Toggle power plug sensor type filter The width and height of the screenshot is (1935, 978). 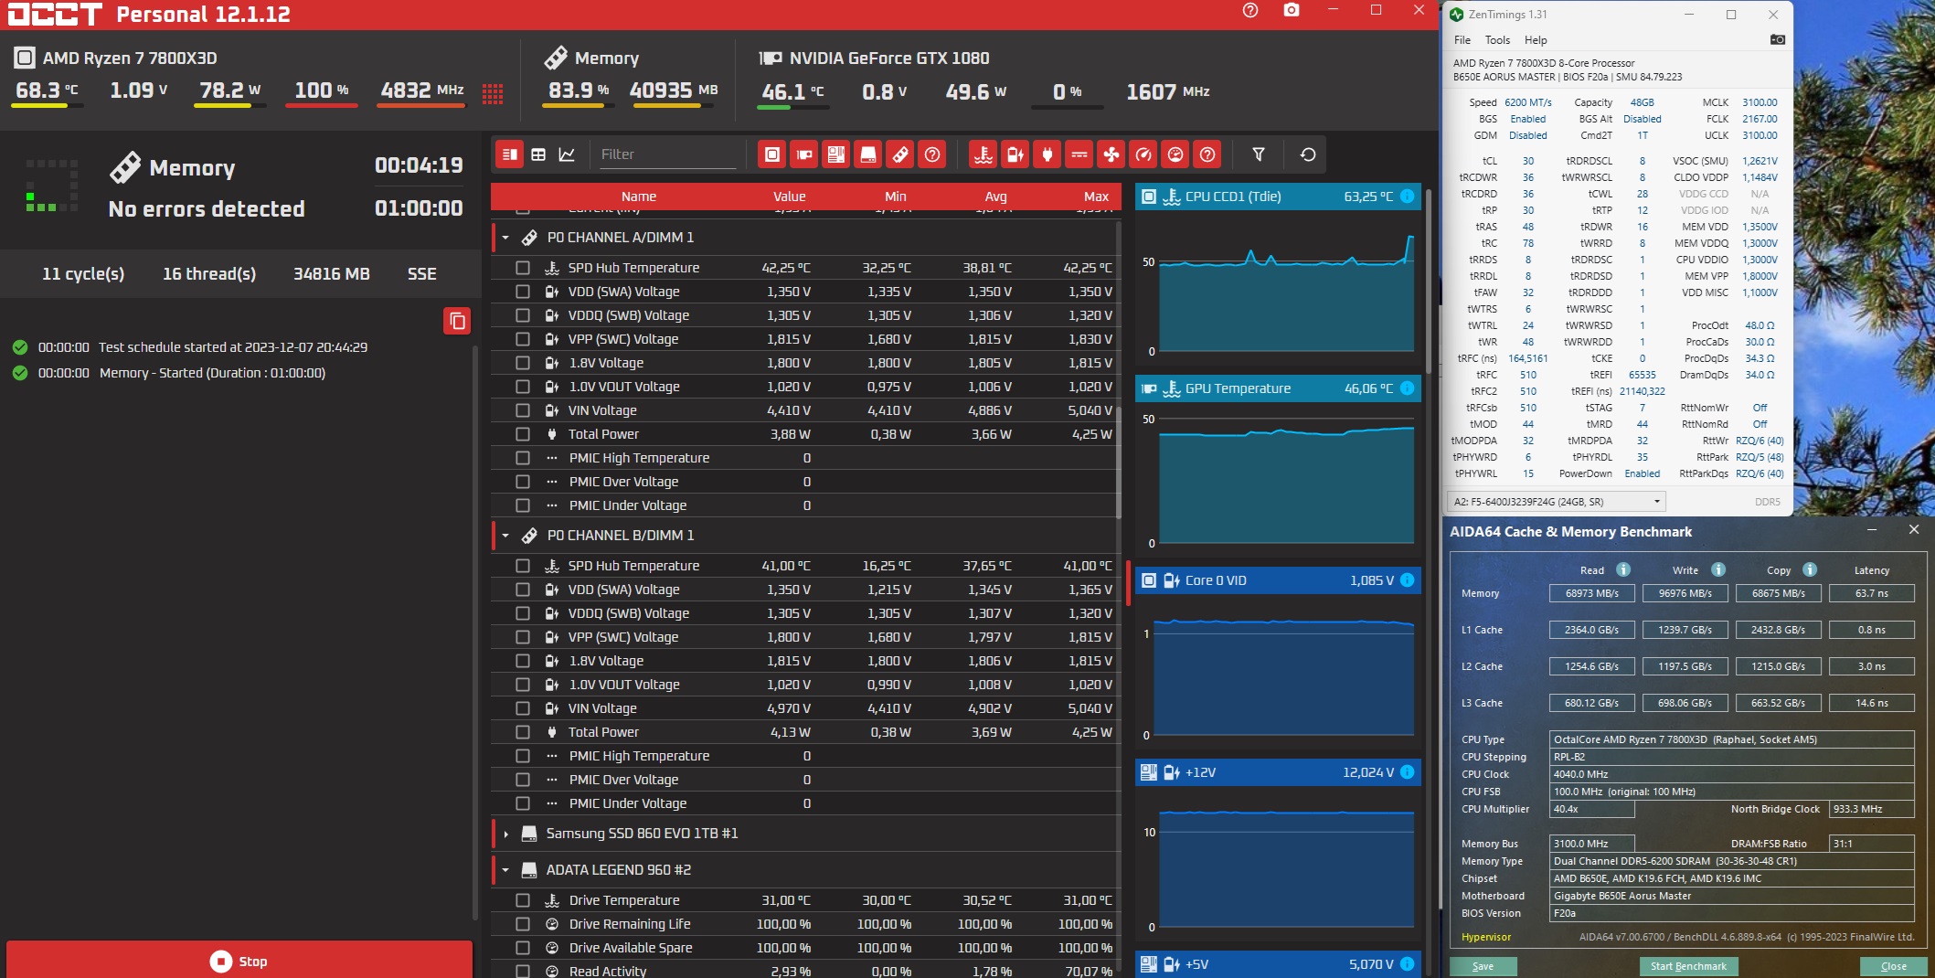(x=1047, y=154)
